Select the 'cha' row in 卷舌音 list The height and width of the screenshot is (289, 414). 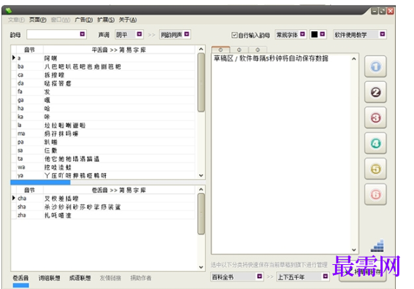[103, 199]
